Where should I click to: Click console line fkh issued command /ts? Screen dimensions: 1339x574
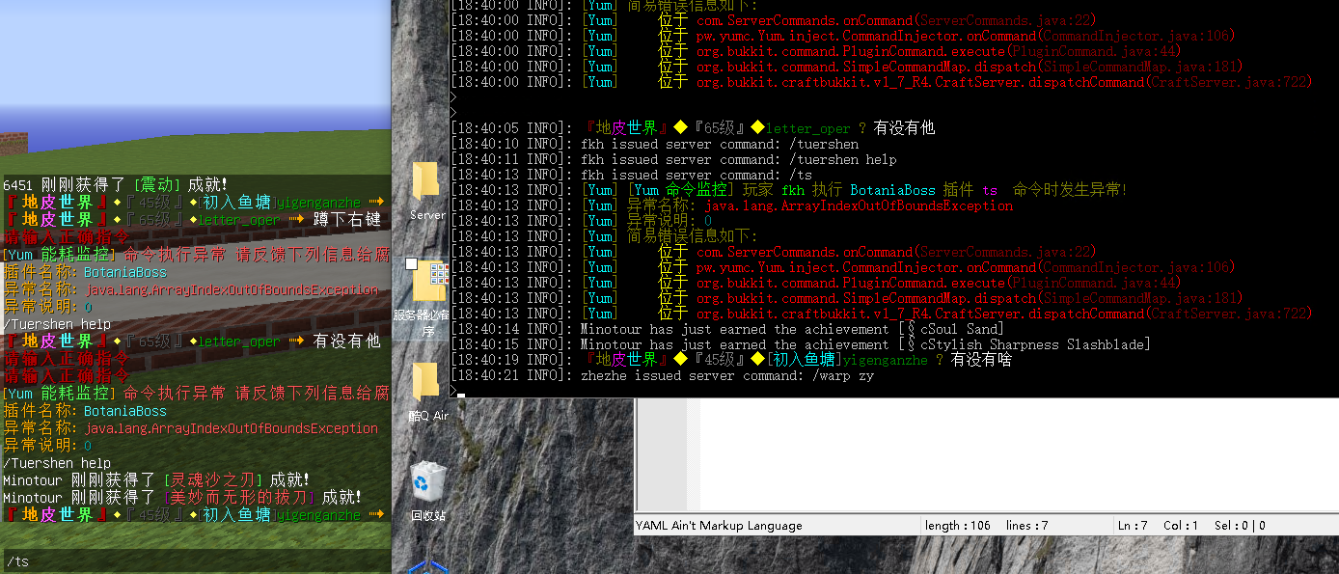631,175
